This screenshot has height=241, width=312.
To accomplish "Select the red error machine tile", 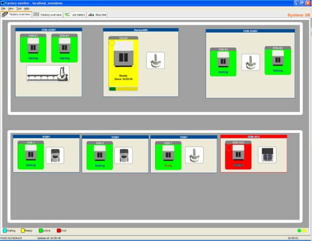I will (238, 155).
